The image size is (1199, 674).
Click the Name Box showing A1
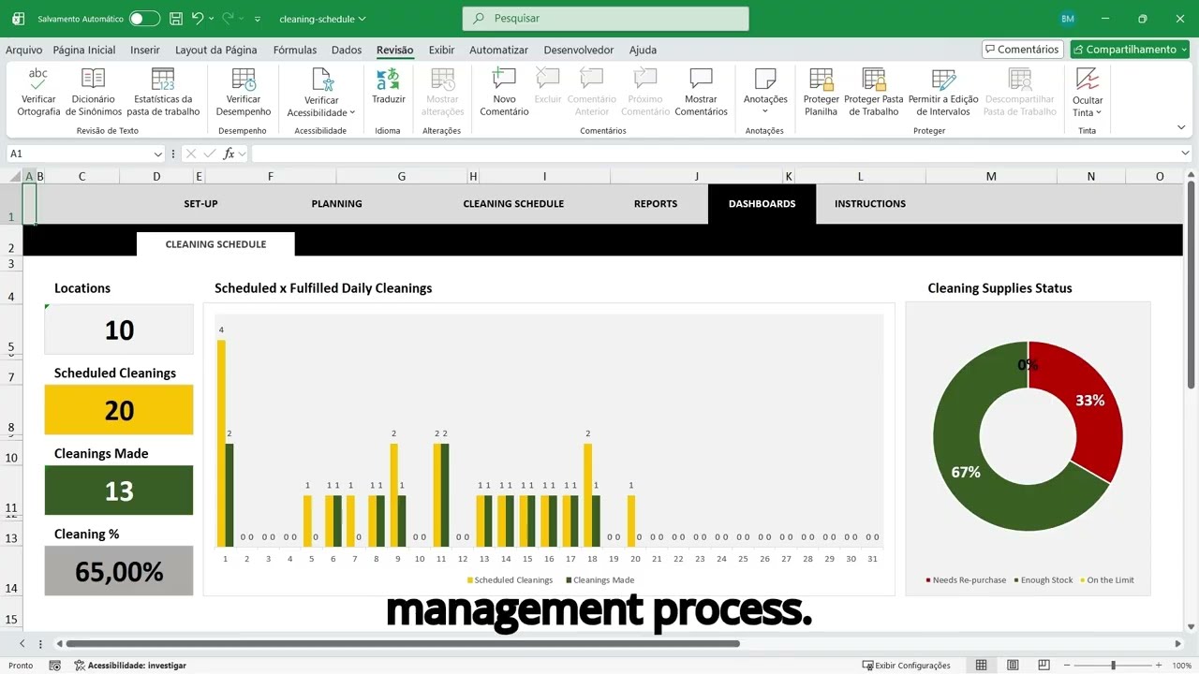pos(80,154)
